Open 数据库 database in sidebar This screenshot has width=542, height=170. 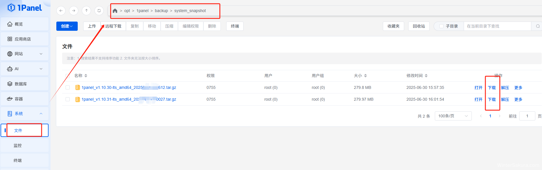tap(25, 84)
